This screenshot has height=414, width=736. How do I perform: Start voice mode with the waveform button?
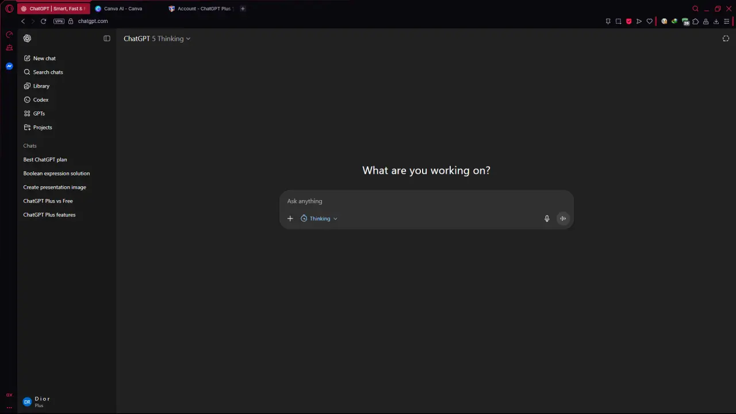pos(563,218)
